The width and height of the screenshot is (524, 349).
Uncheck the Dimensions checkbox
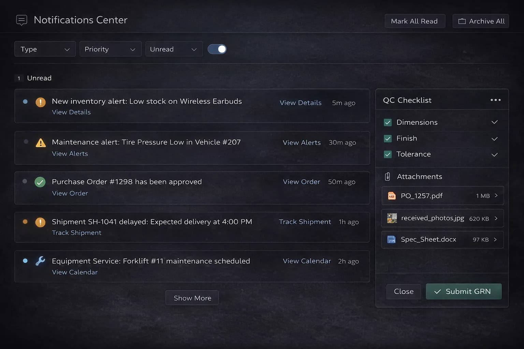click(388, 122)
